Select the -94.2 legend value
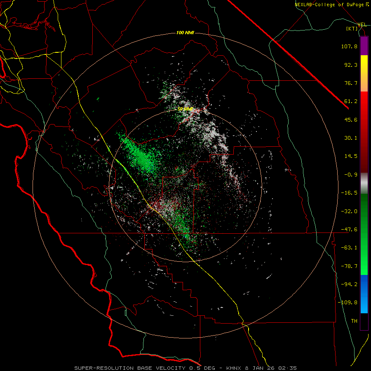371x371 pixels. point(349,284)
